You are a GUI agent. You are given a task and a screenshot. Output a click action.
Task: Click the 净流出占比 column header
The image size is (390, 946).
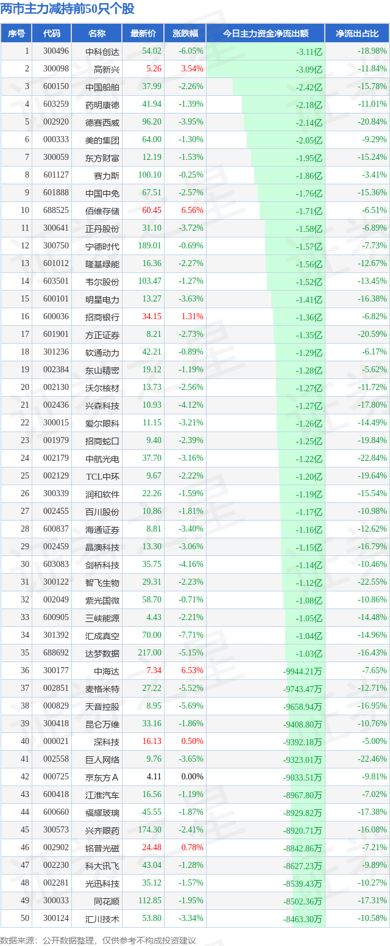point(357,34)
